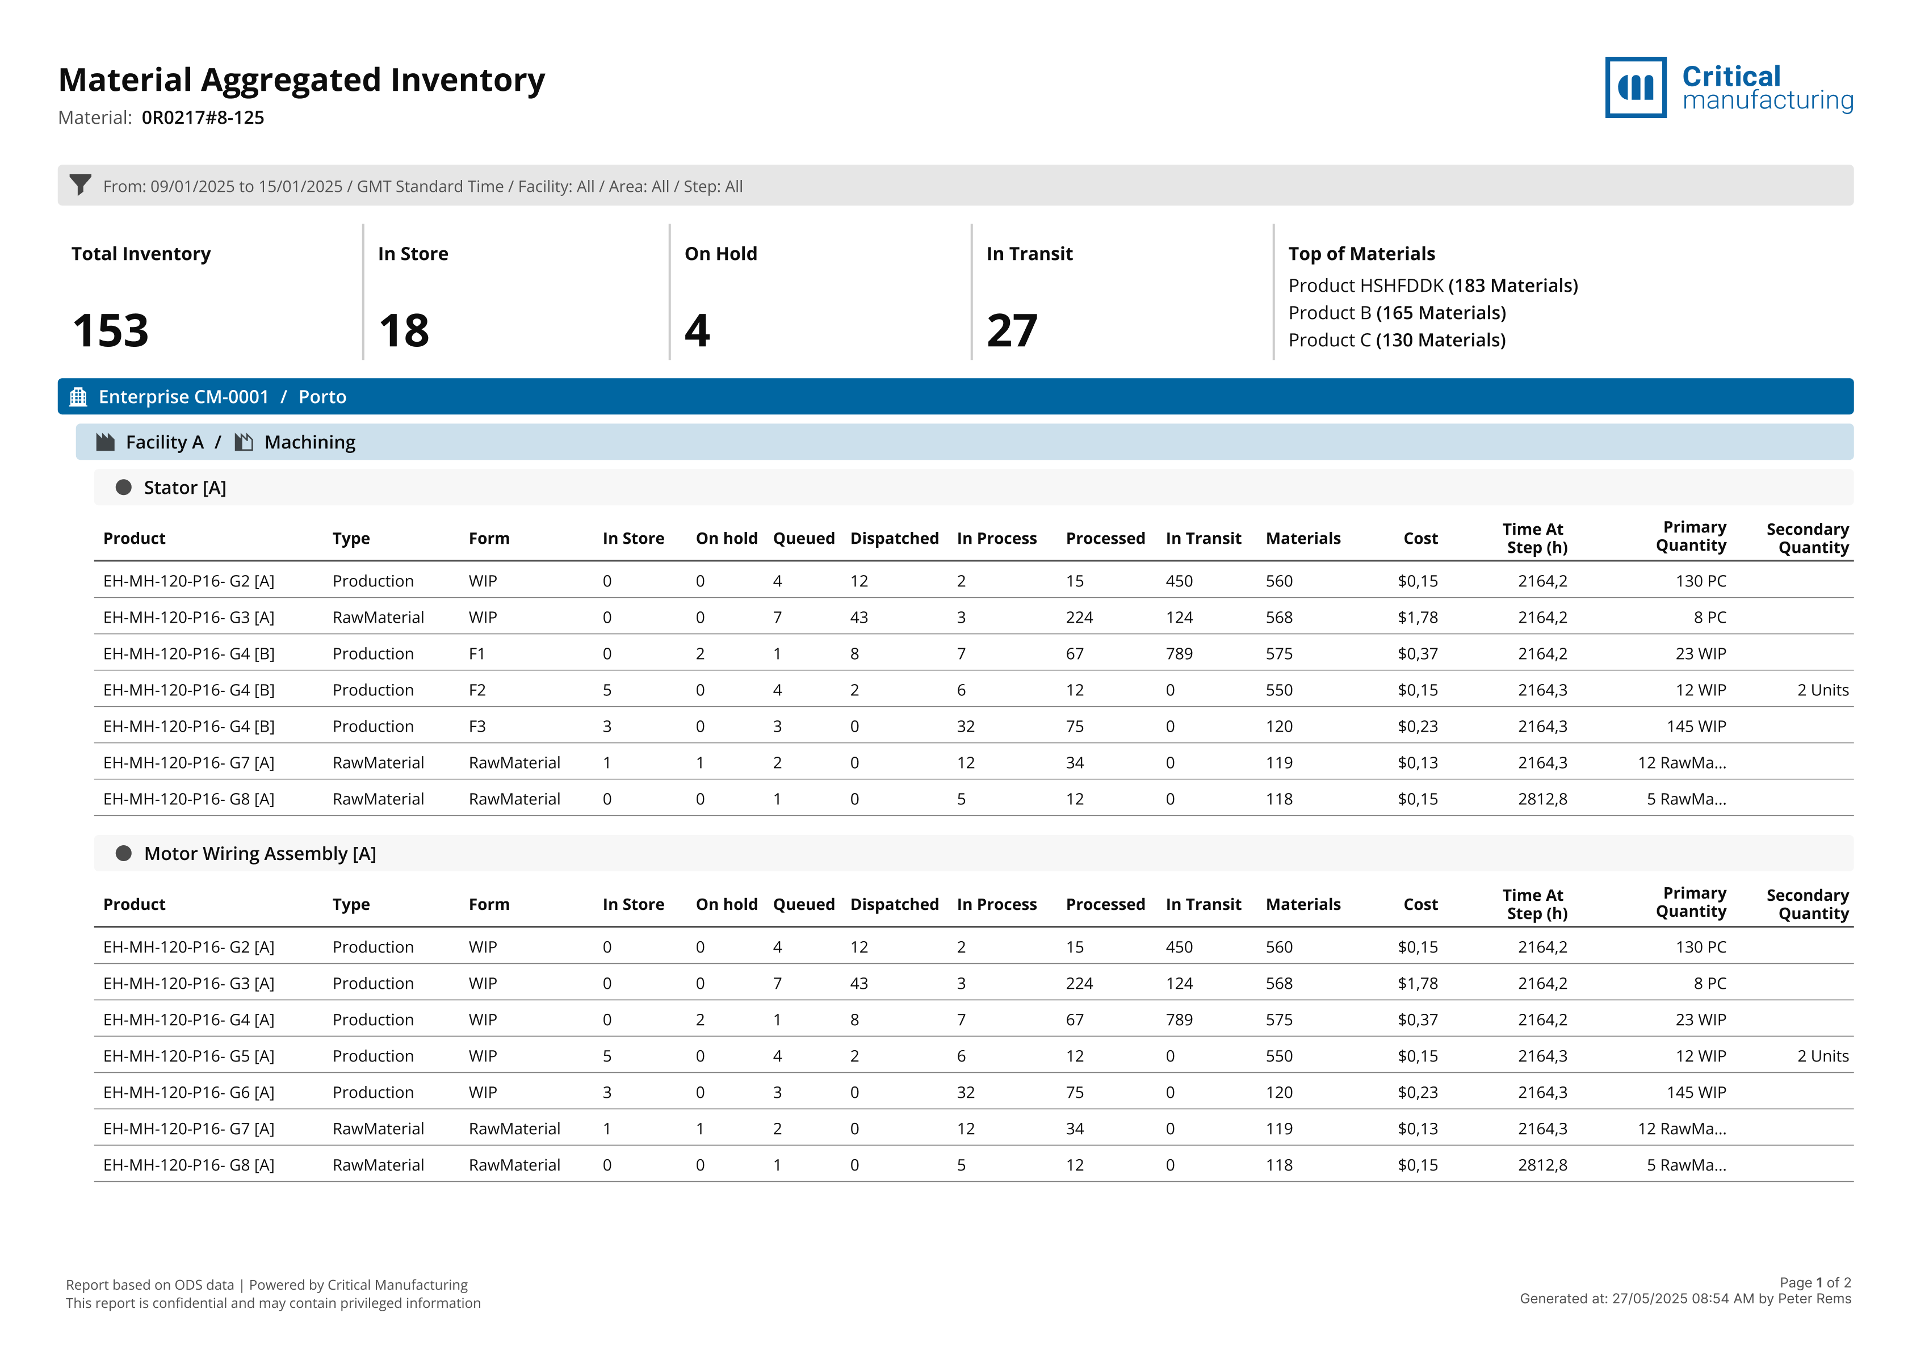
Task: Click the Motor Wiring Assembly bullet circle
Action: tap(123, 853)
